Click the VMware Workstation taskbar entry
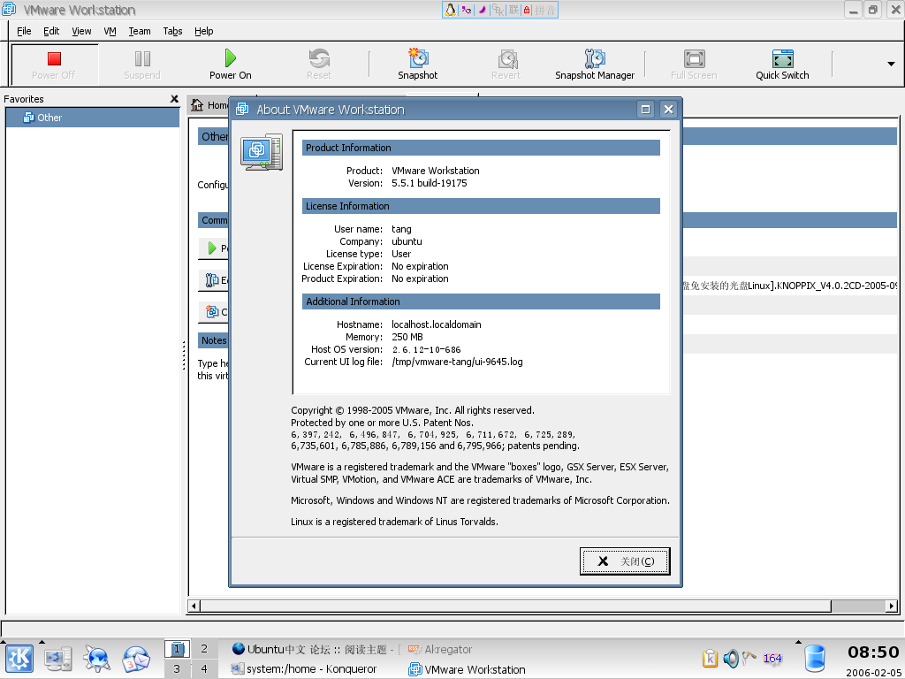 pos(467,669)
